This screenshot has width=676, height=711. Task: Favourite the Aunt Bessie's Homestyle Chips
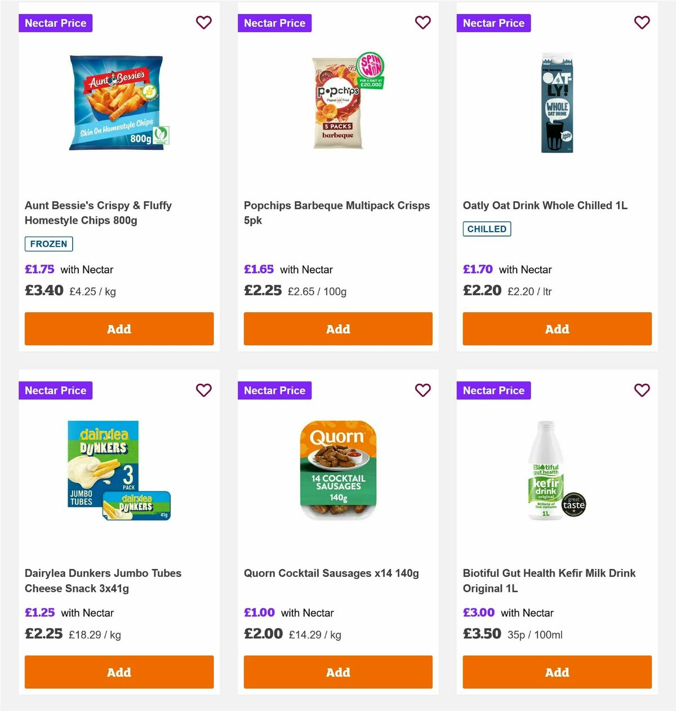coord(204,23)
